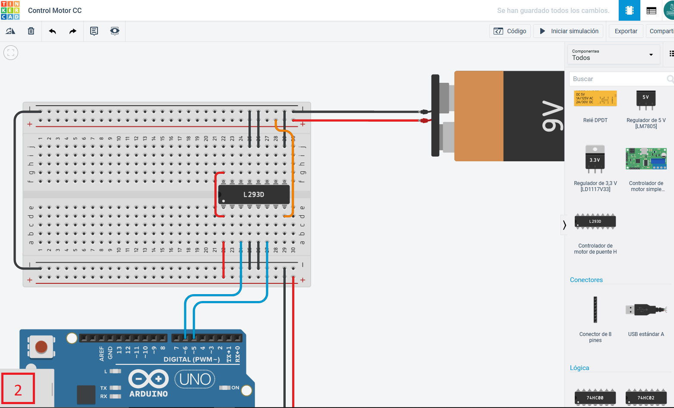Select the Controlador de motor simple component
This screenshot has height=408, width=674.
pyautogui.click(x=646, y=169)
